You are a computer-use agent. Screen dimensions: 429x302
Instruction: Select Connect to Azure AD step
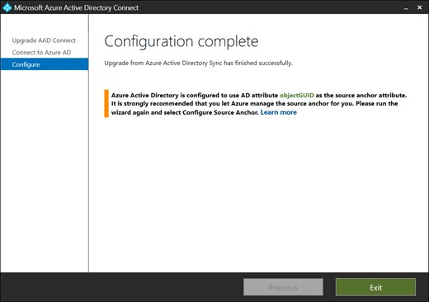(41, 52)
